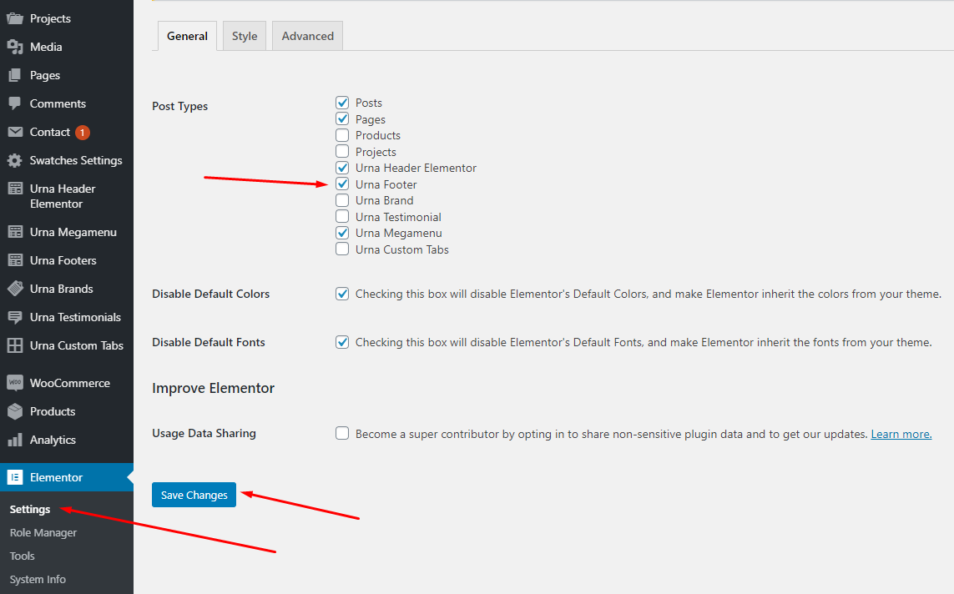Switch to the Style tab

coord(245,36)
